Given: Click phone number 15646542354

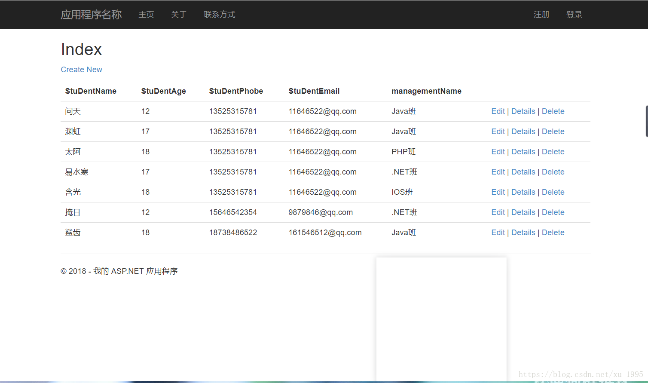Looking at the screenshot, I should (233, 212).
